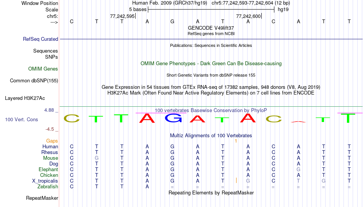363x207 pixels.
Task: Click the Human alignment row label
Action: pyautogui.click(x=50, y=146)
